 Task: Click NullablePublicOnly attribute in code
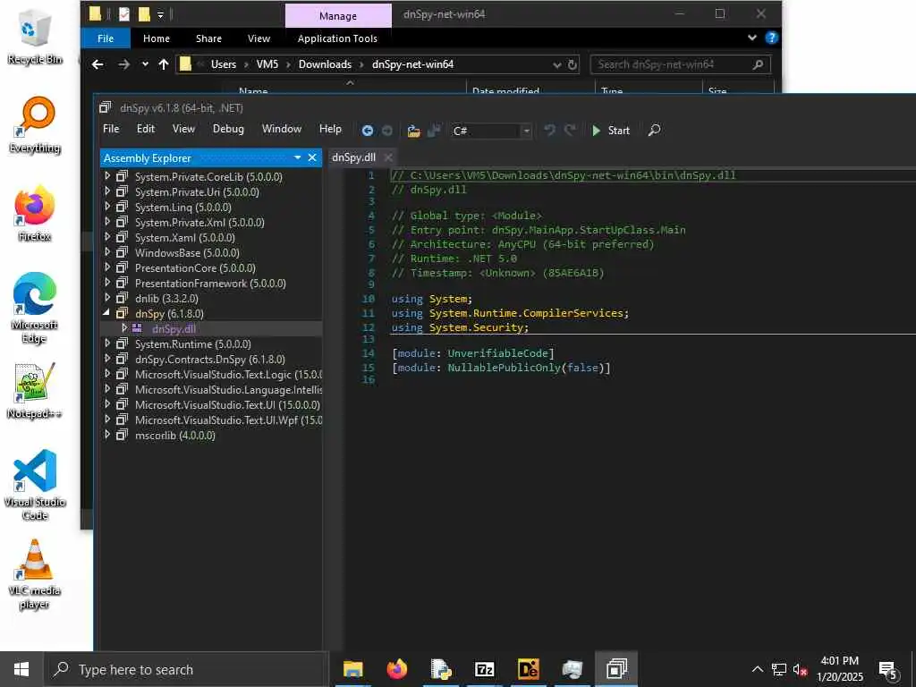point(505,368)
